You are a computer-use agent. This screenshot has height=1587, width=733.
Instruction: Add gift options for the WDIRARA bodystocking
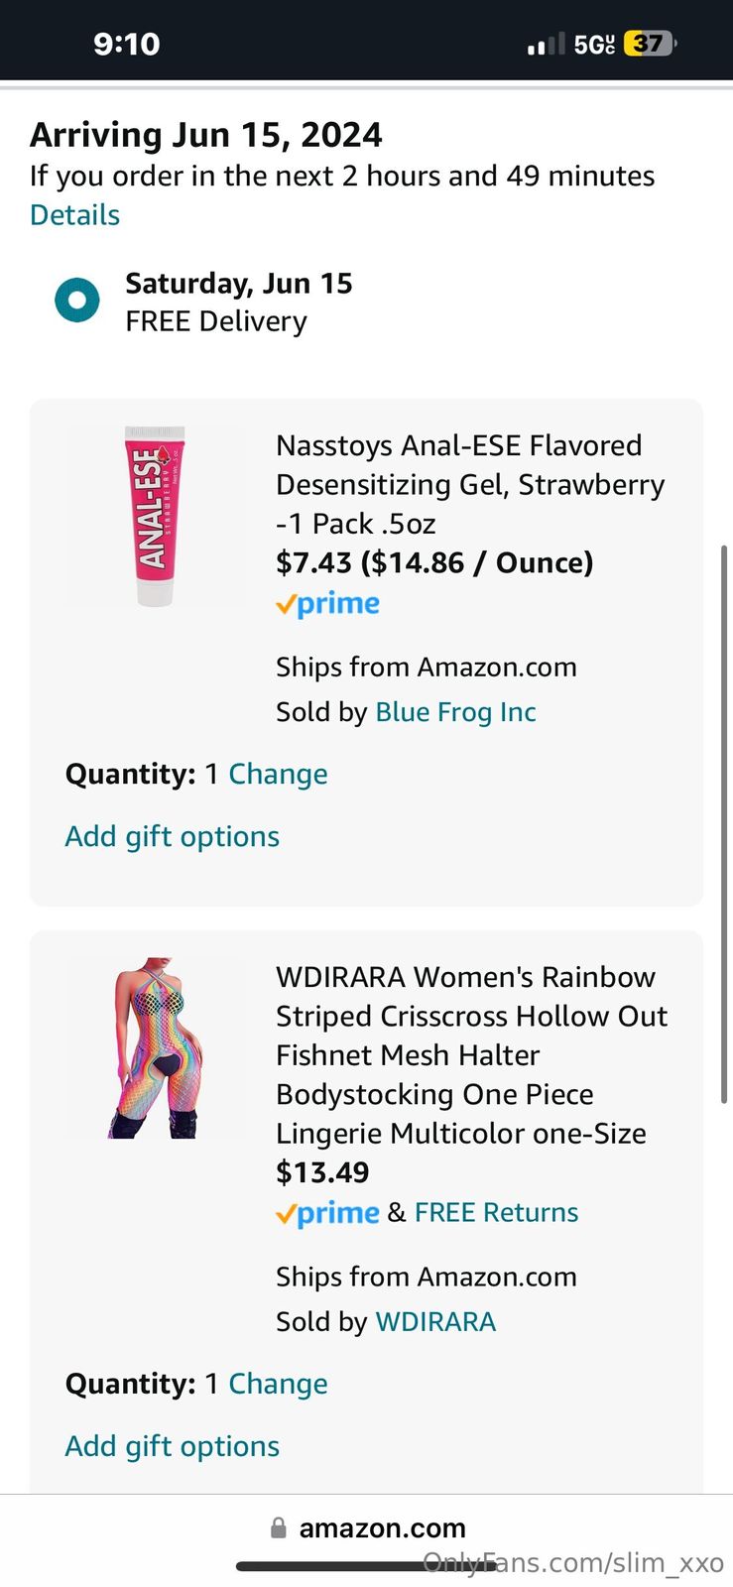point(172,1446)
